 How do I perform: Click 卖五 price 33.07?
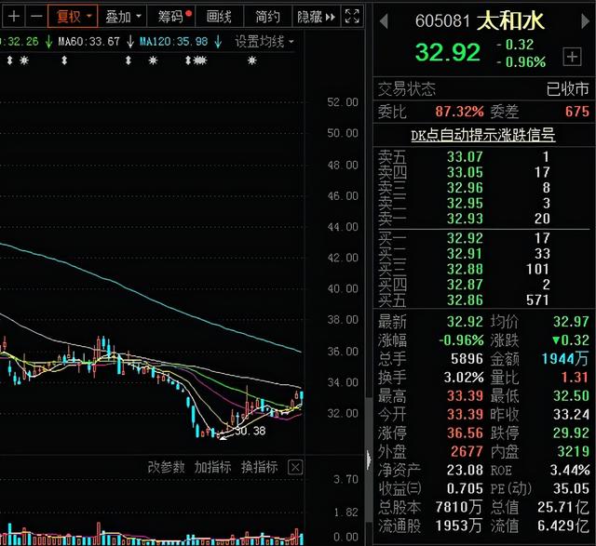pyautogui.click(x=465, y=157)
